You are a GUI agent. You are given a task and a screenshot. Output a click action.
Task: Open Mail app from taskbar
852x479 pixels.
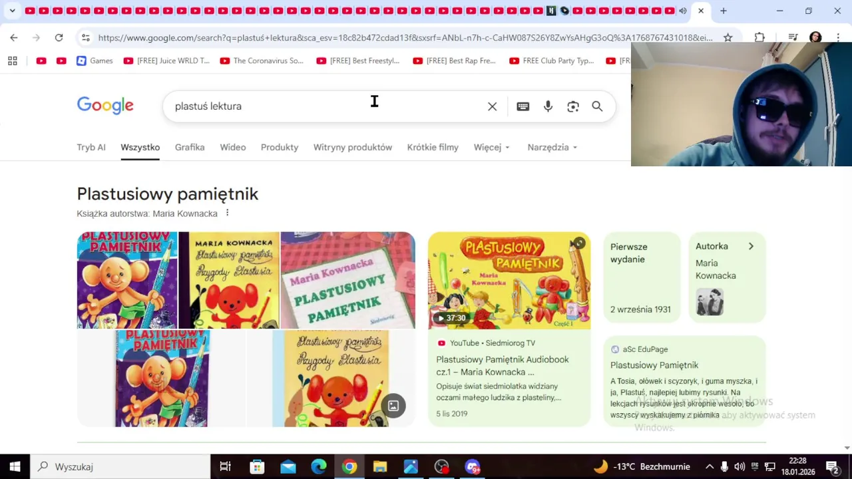pyautogui.click(x=288, y=466)
